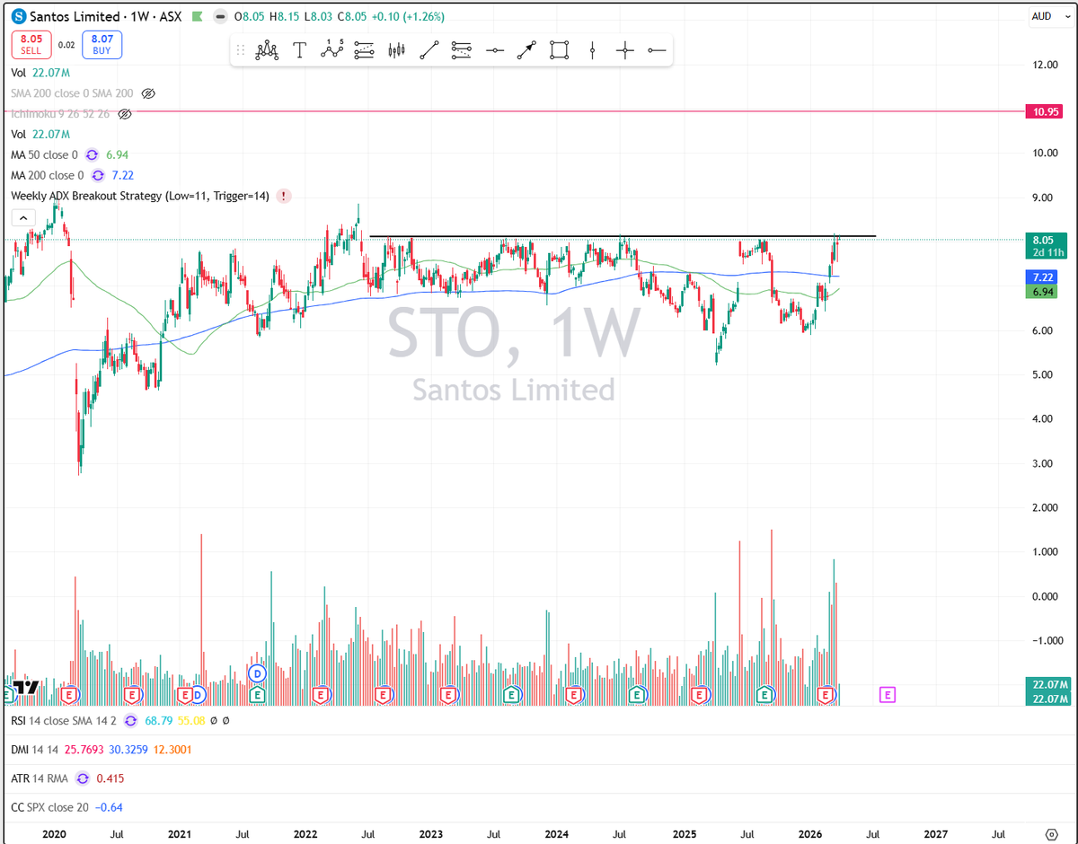Image resolution: width=1078 pixels, height=844 pixels.
Task: Open chart settings gear at bottom-right
Action: [1051, 833]
